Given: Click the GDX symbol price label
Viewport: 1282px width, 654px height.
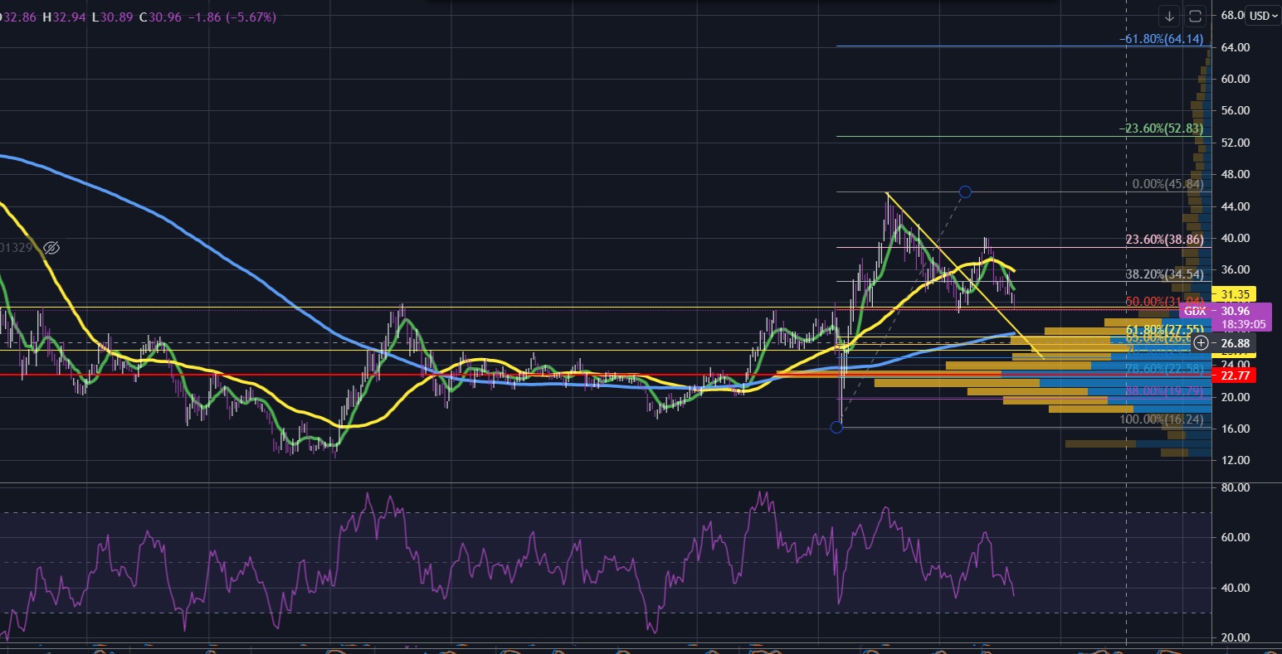Looking at the screenshot, I should point(1195,311).
